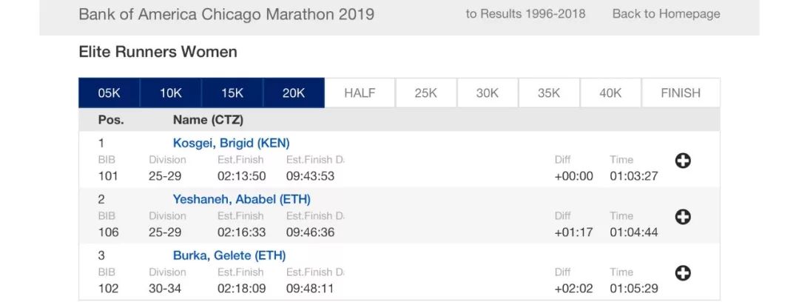Open the 15K split tab
Screen dimensions: 799x302
point(232,93)
